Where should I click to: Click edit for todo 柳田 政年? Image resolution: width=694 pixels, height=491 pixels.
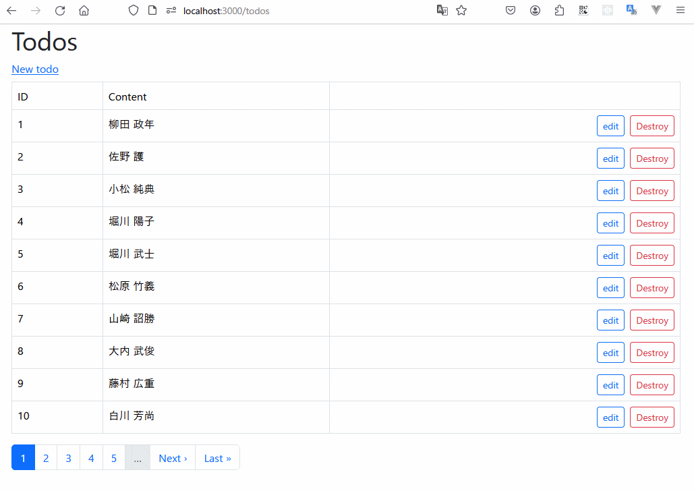point(610,126)
